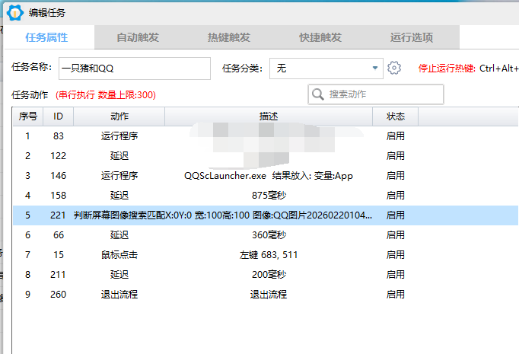Go to 运行选项 tab
The width and height of the screenshot is (519, 354).
411,37
